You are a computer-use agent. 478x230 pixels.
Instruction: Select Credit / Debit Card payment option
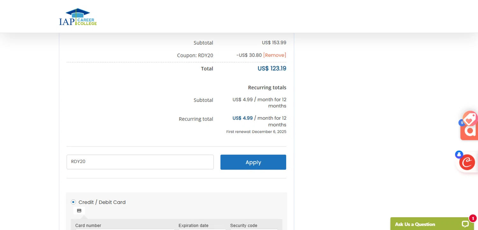(73, 202)
